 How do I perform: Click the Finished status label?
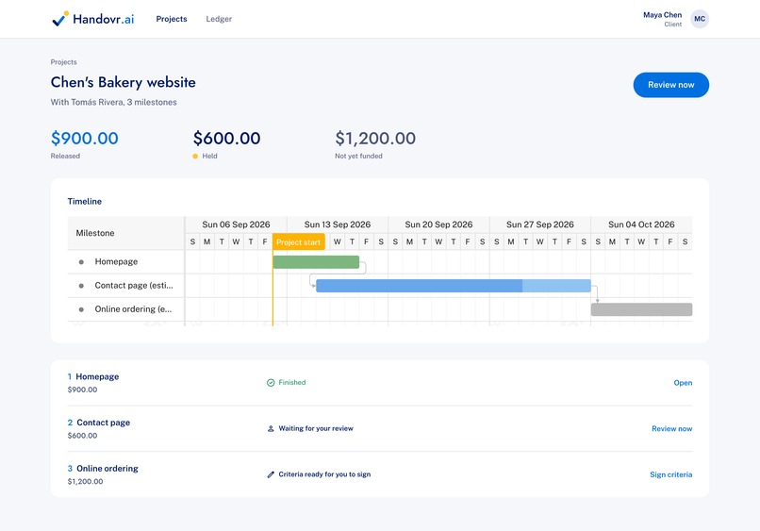(x=292, y=383)
